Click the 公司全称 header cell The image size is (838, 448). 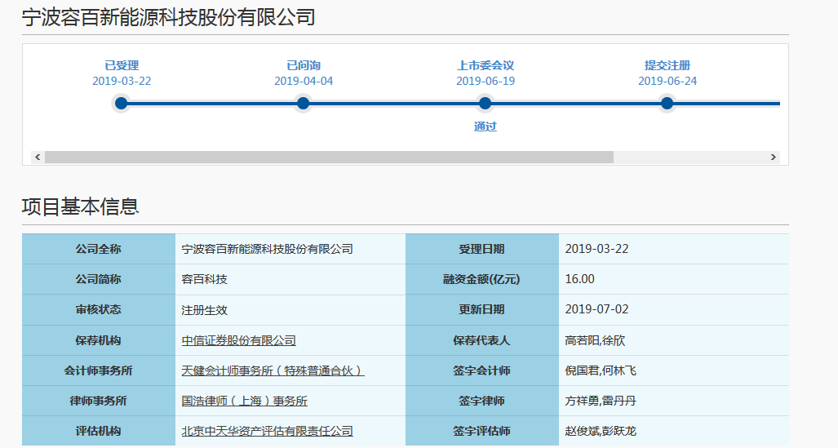click(99, 249)
